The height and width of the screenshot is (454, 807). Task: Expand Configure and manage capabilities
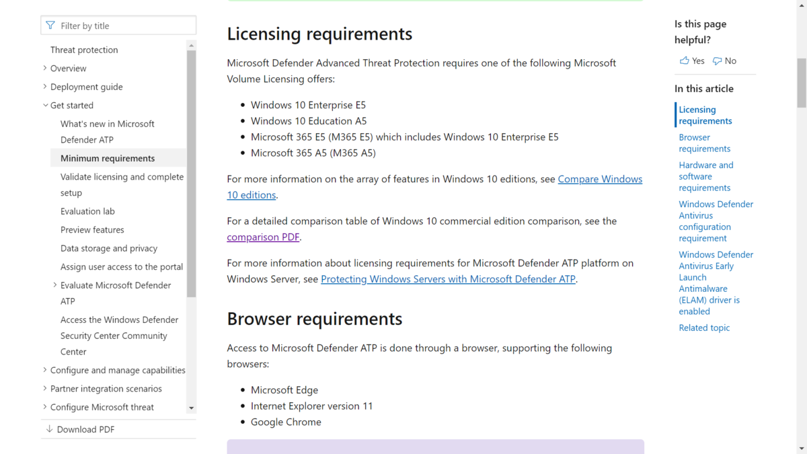point(45,370)
